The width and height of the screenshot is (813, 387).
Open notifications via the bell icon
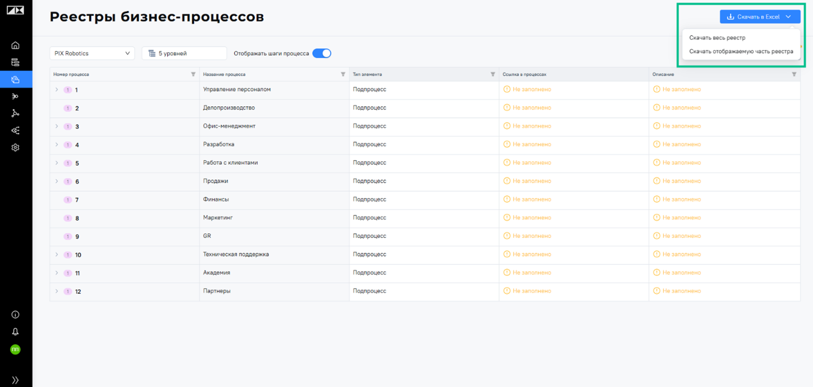pyautogui.click(x=15, y=332)
